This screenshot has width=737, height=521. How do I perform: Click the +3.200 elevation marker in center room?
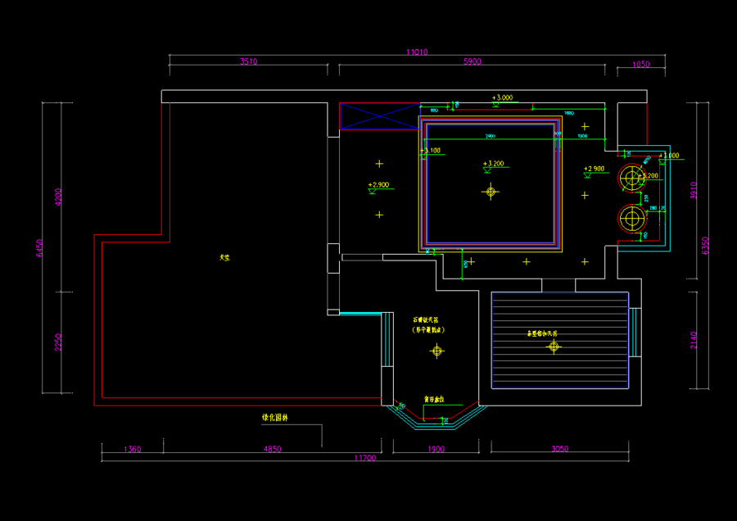(494, 165)
